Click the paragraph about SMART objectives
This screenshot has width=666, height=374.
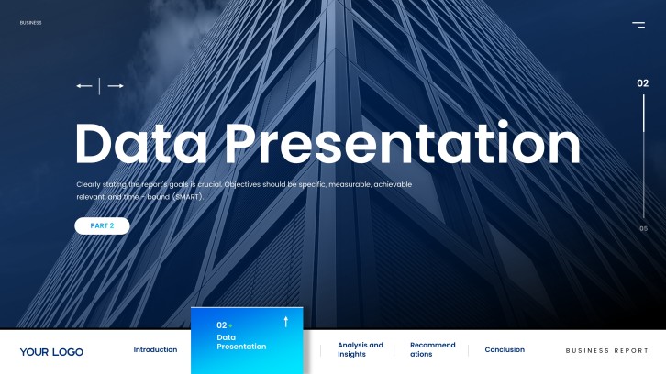[x=244, y=191]
